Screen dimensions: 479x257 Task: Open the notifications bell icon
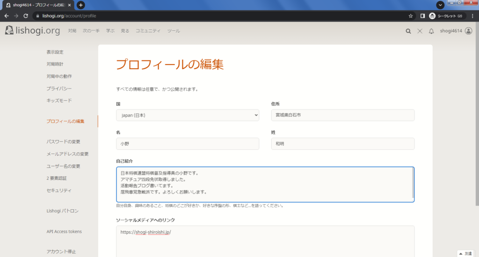click(431, 31)
